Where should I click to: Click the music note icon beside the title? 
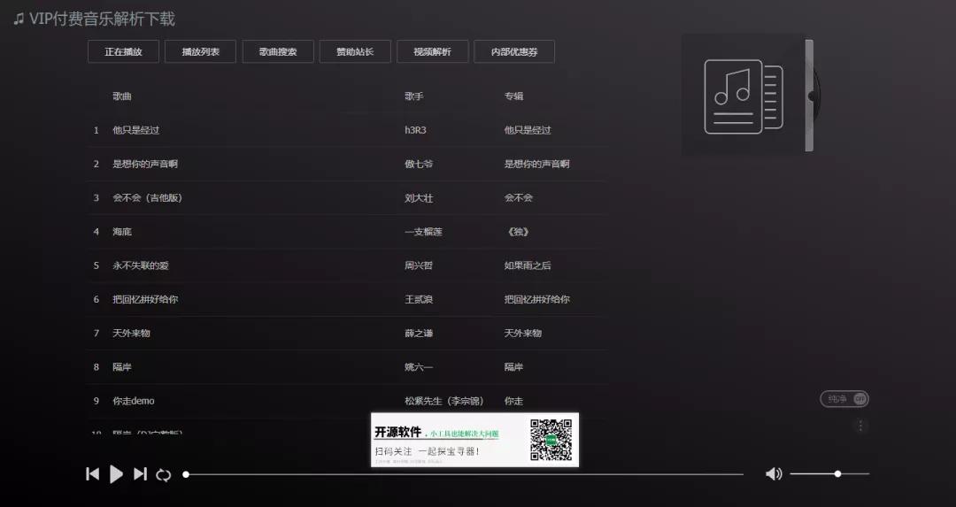coord(19,19)
